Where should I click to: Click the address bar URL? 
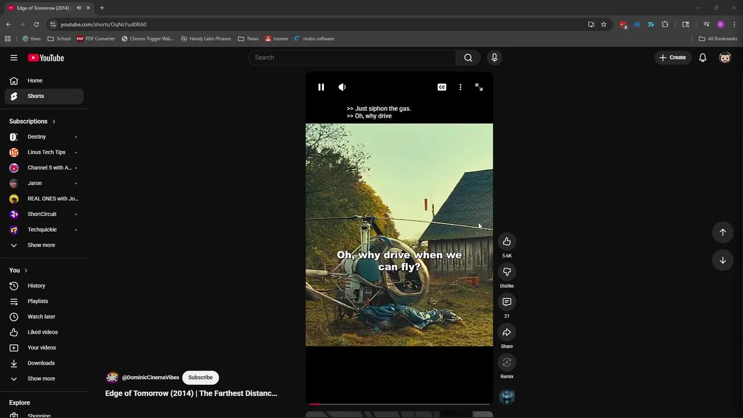[x=103, y=24]
